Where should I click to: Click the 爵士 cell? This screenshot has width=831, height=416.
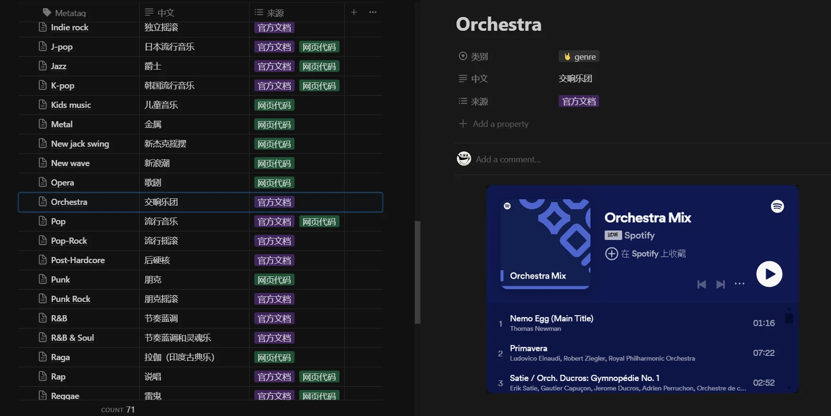click(194, 66)
